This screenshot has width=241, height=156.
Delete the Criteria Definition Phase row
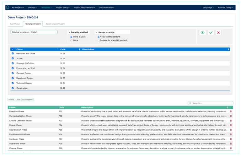tap(231, 121)
